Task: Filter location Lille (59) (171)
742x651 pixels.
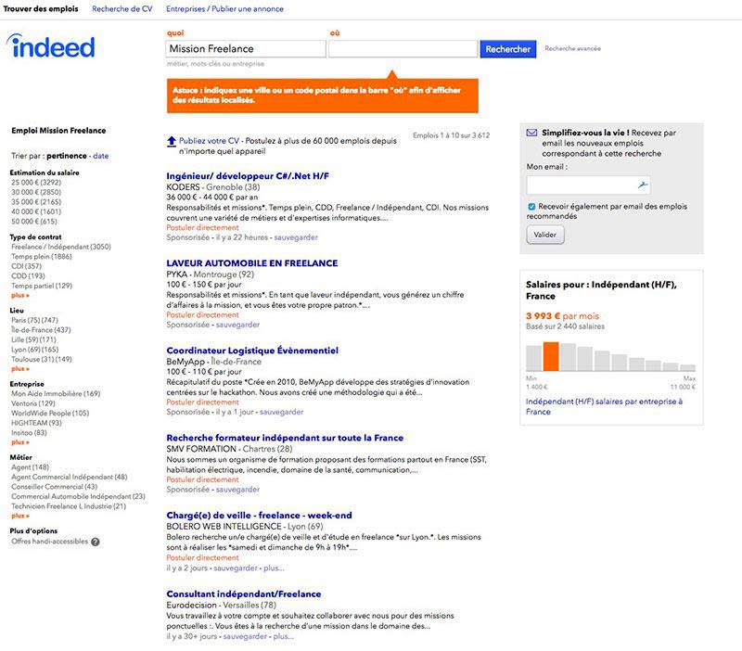Action: click(x=33, y=339)
